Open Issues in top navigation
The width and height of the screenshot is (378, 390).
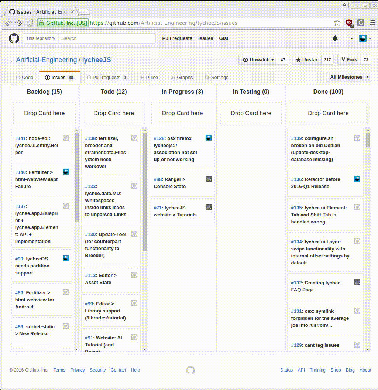point(206,38)
